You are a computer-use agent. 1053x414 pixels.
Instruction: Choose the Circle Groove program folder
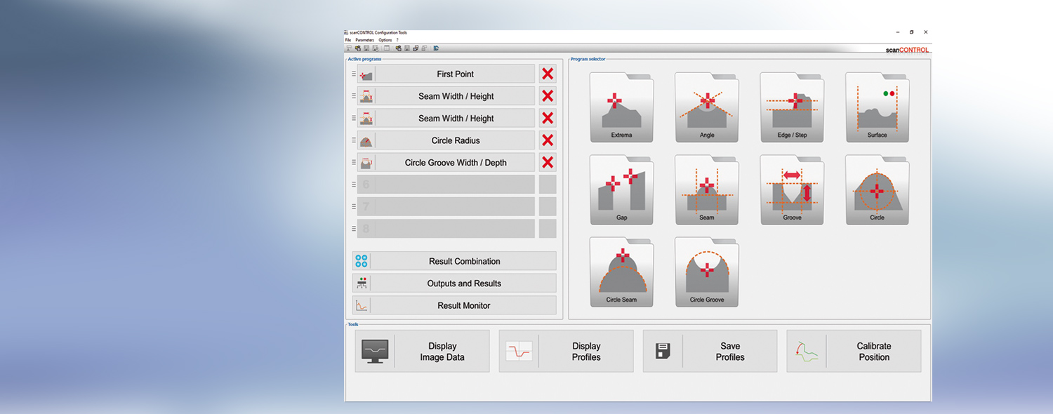point(707,272)
